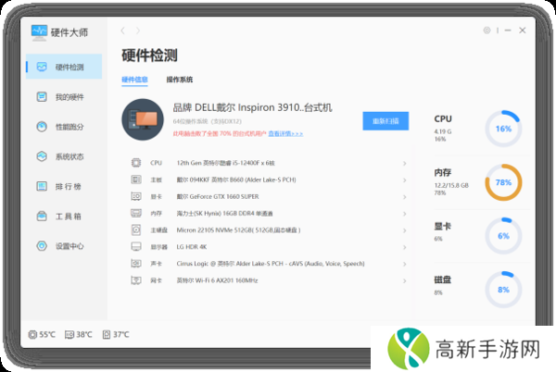Expand the SK Hynix 16GB DDR4 row chevron
This screenshot has width=556, height=372.
(x=405, y=214)
